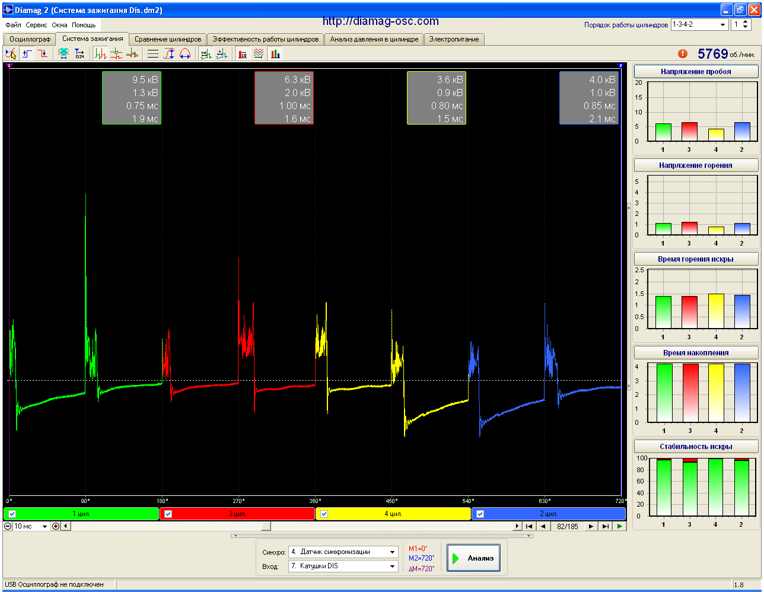
Task: Select Система зажигания tab
Action: click(x=93, y=39)
